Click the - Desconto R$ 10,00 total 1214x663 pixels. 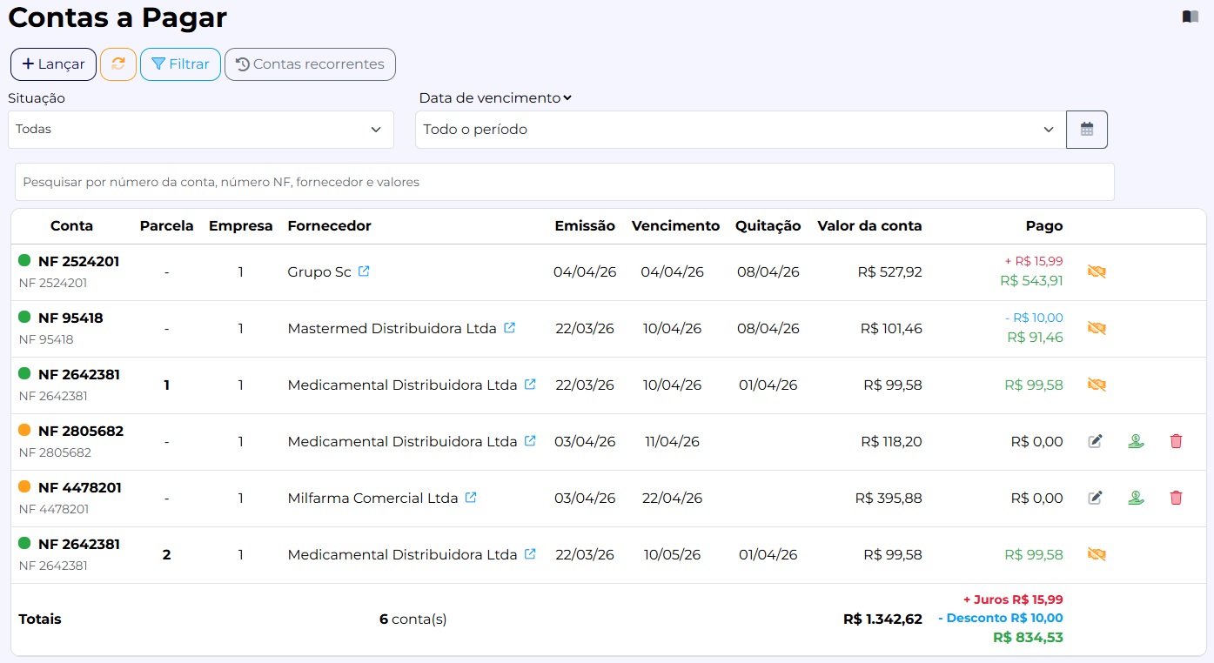pyautogui.click(x=1001, y=618)
